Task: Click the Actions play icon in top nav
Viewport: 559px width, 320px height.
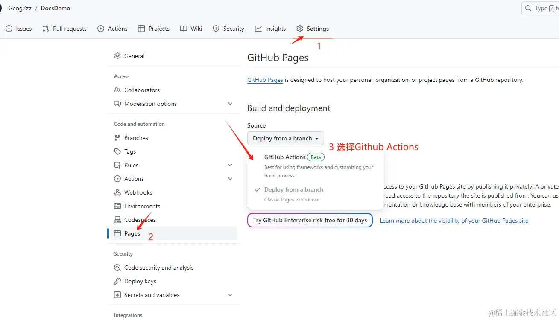Action: 101,29
